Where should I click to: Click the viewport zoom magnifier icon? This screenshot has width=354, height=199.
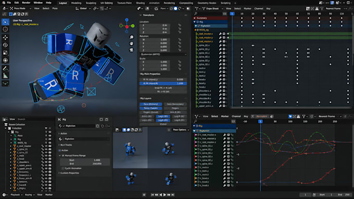(x=131, y=37)
